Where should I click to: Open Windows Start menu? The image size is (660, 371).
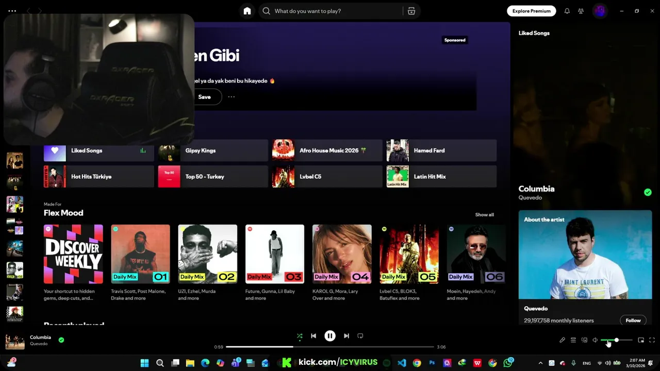pos(144,363)
